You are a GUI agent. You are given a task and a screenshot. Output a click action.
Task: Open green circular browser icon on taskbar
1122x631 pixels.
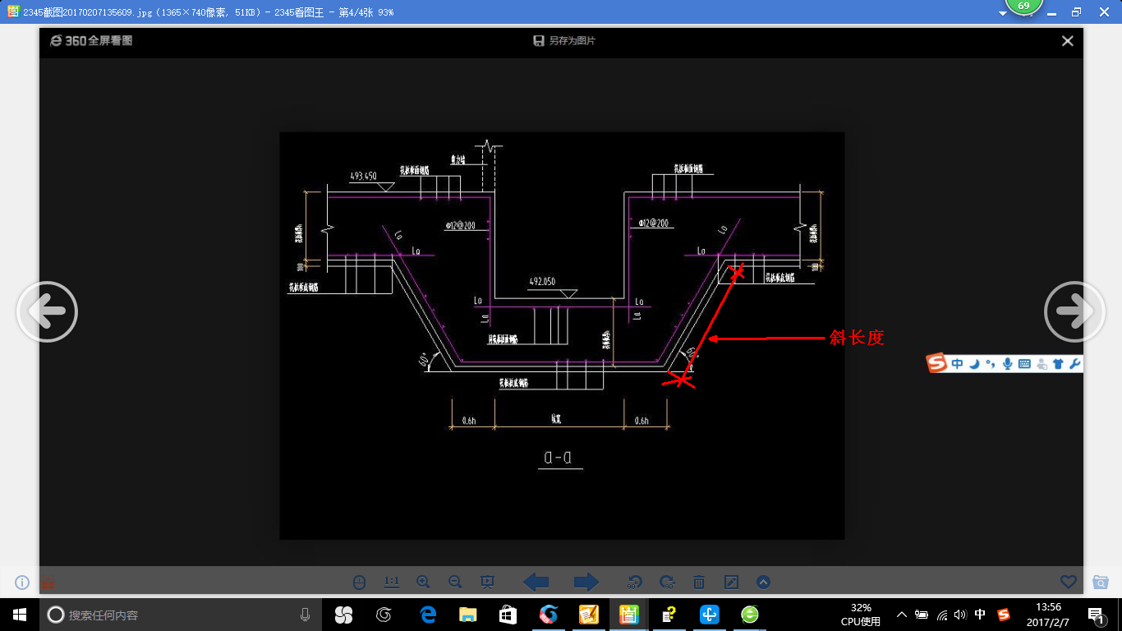click(x=750, y=615)
